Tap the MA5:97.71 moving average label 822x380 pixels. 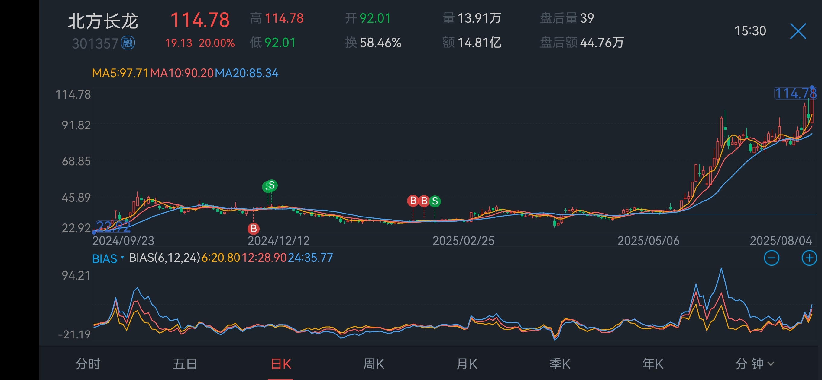click(120, 73)
